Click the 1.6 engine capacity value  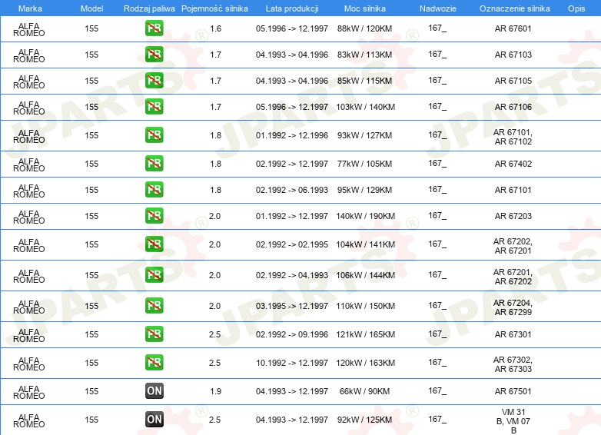(x=215, y=28)
